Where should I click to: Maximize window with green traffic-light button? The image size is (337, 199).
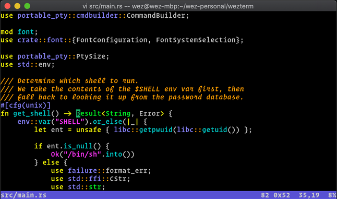27,6
